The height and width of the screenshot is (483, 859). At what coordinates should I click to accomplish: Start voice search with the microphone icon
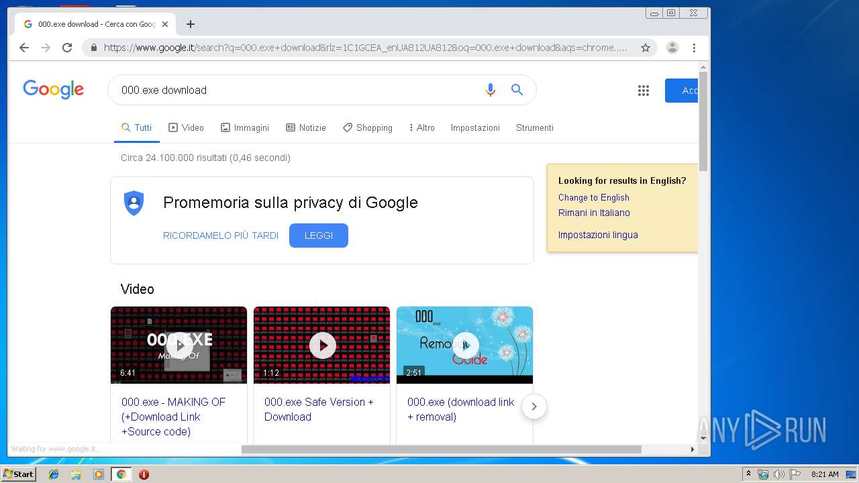click(491, 90)
